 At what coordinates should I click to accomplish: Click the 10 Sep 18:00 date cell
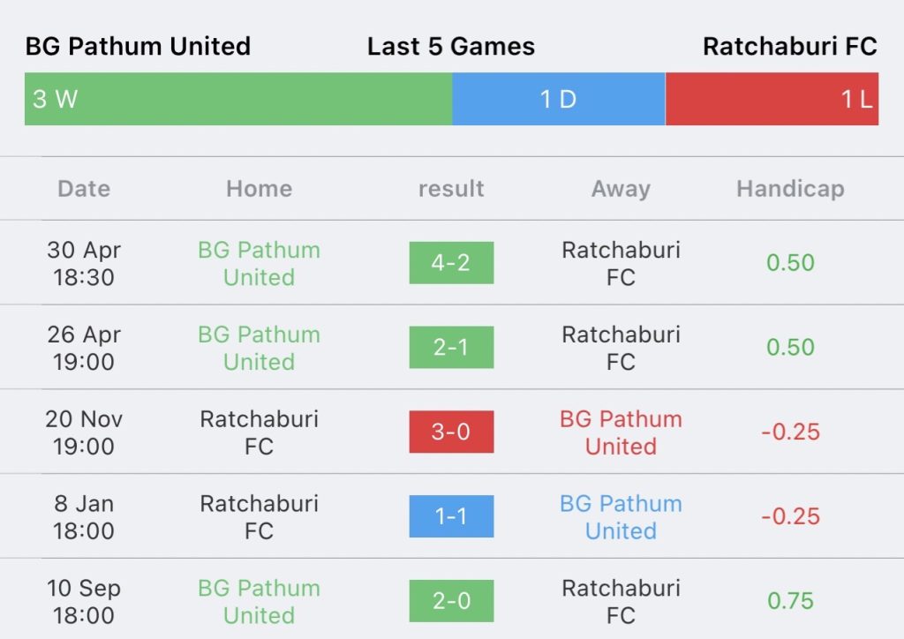point(84,602)
